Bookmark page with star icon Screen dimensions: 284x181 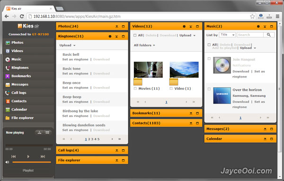click(x=252, y=17)
